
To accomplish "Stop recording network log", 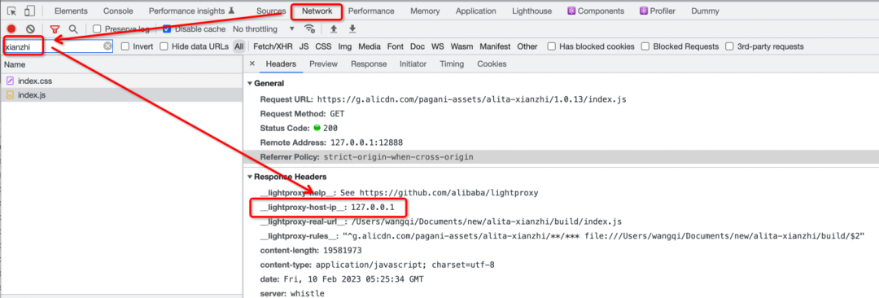I will pyautogui.click(x=11, y=29).
